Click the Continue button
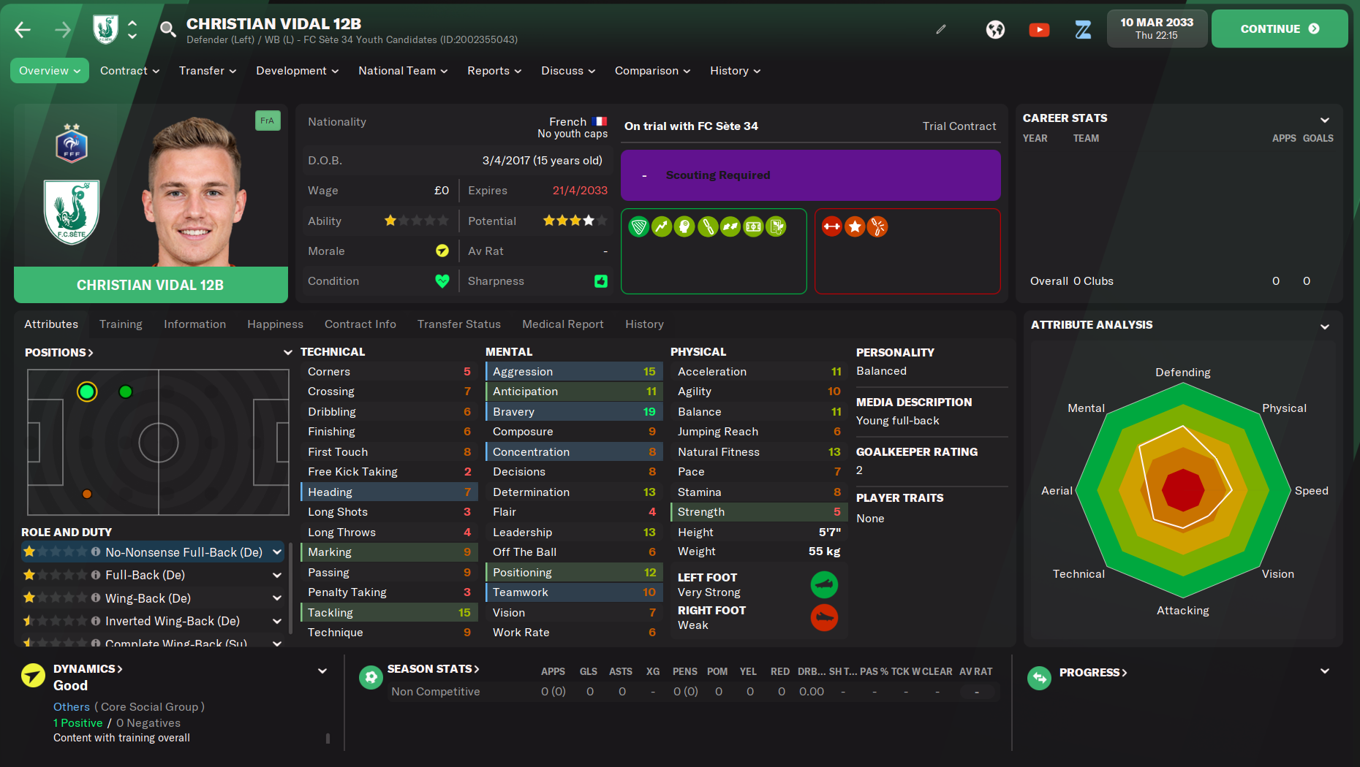 [x=1279, y=29]
